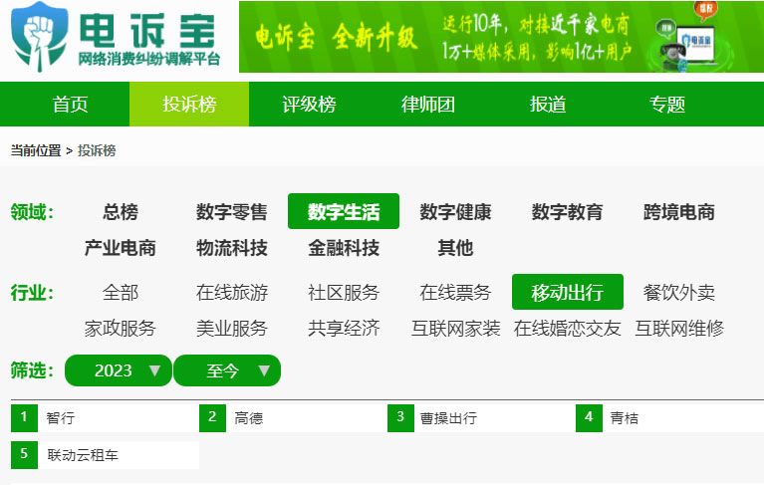Choose the 物流科技 domain filter
The width and height of the screenshot is (764, 485).
pyautogui.click(x=232, y=248)
